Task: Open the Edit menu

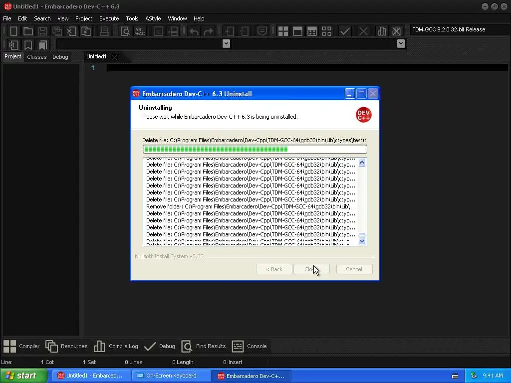Action: (22, 18)
